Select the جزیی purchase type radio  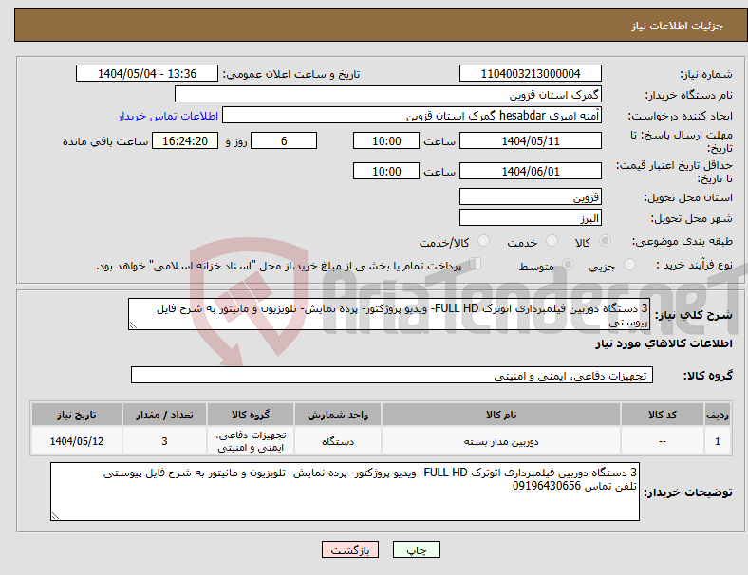(x=629, y=264)
